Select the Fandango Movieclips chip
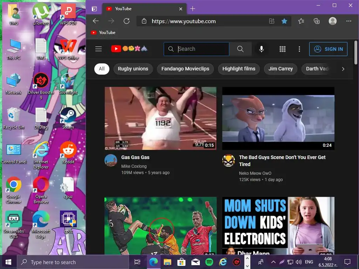This screenshot has height=269, width=359. (185, 69)
